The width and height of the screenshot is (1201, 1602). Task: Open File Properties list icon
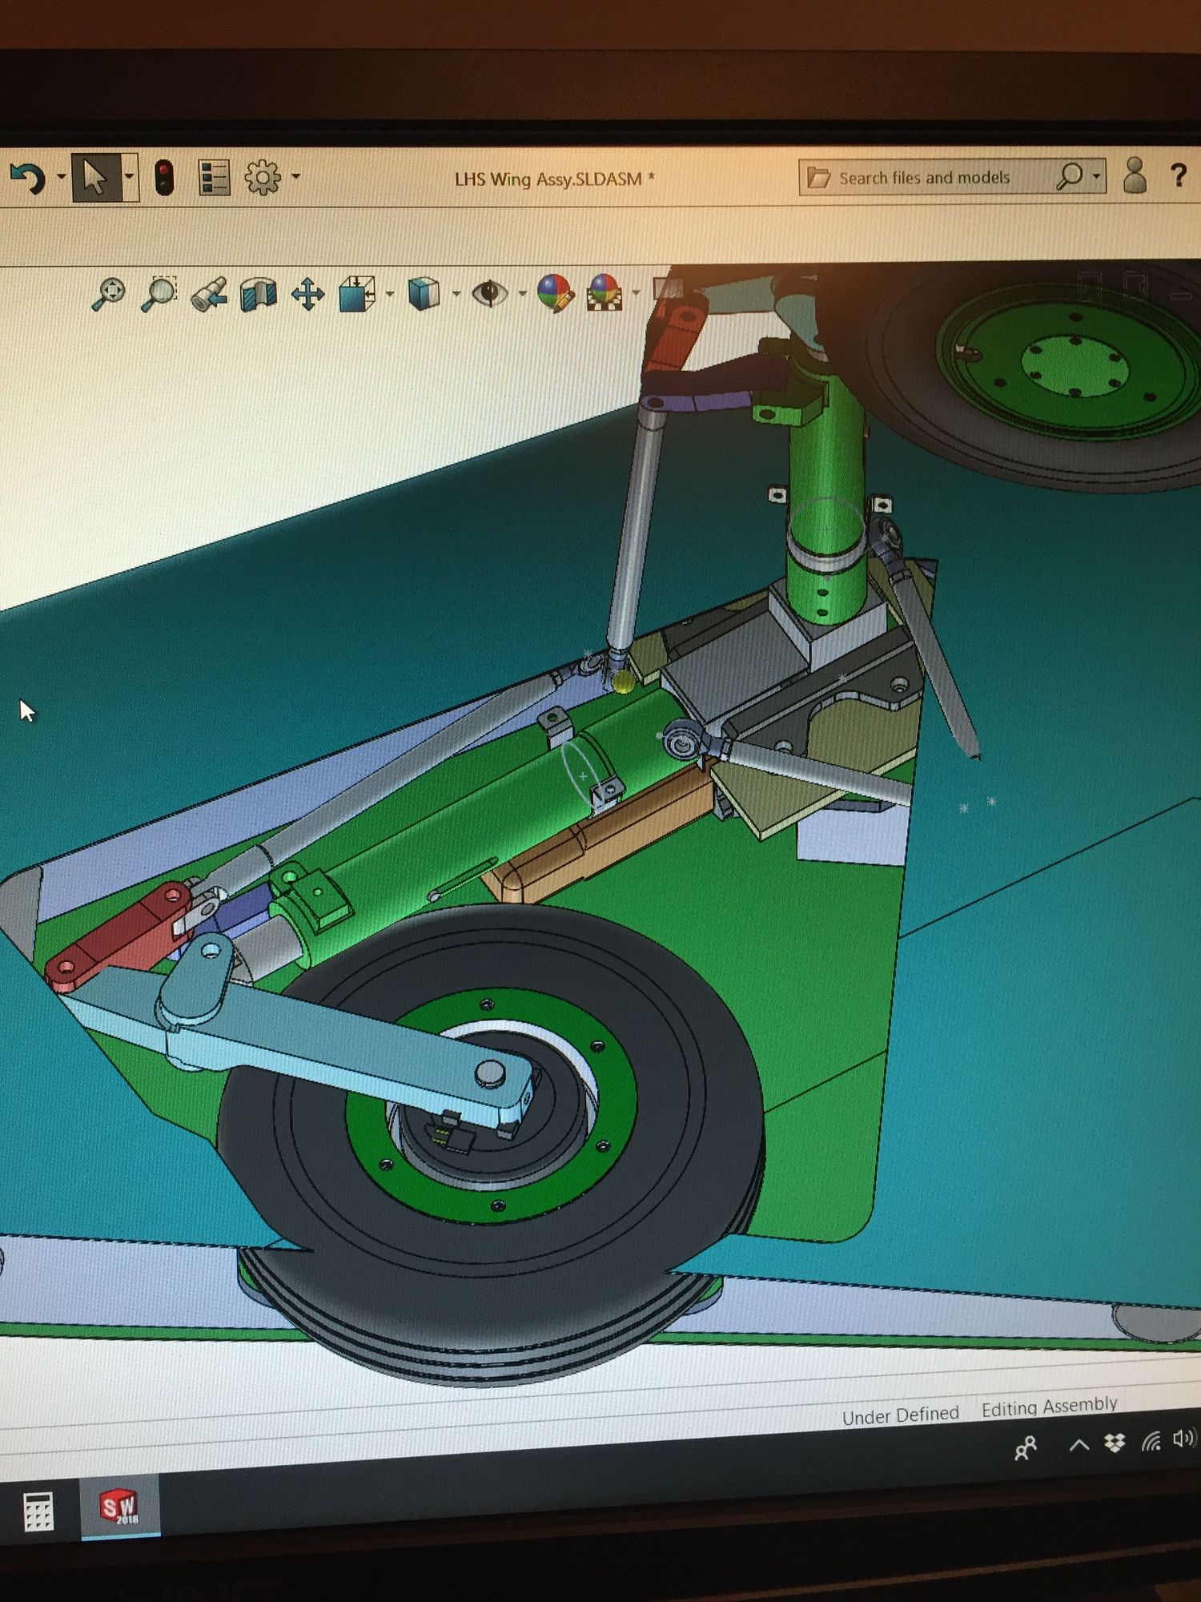click(214, 178)
